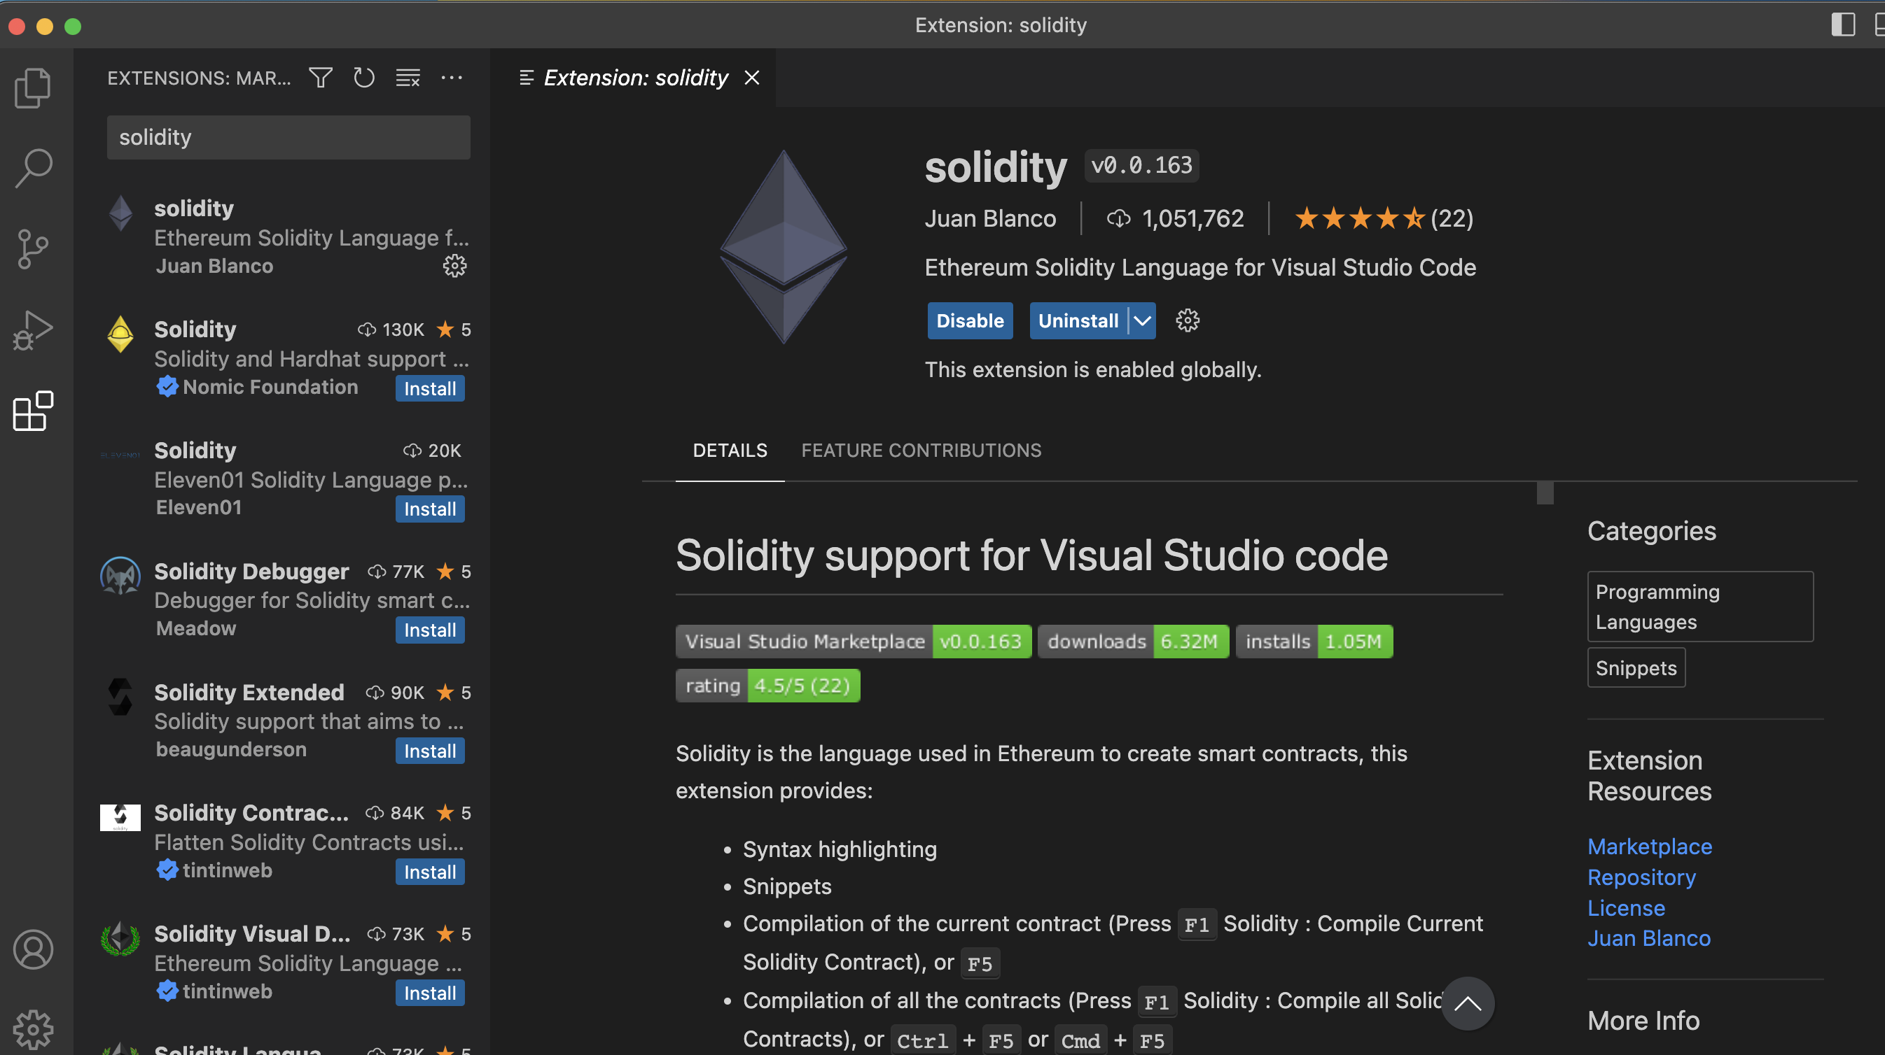This screenshot has height=1055, width=1885.
Task: Open manage gear for solidity list item
Action: (x=454, y=266)
